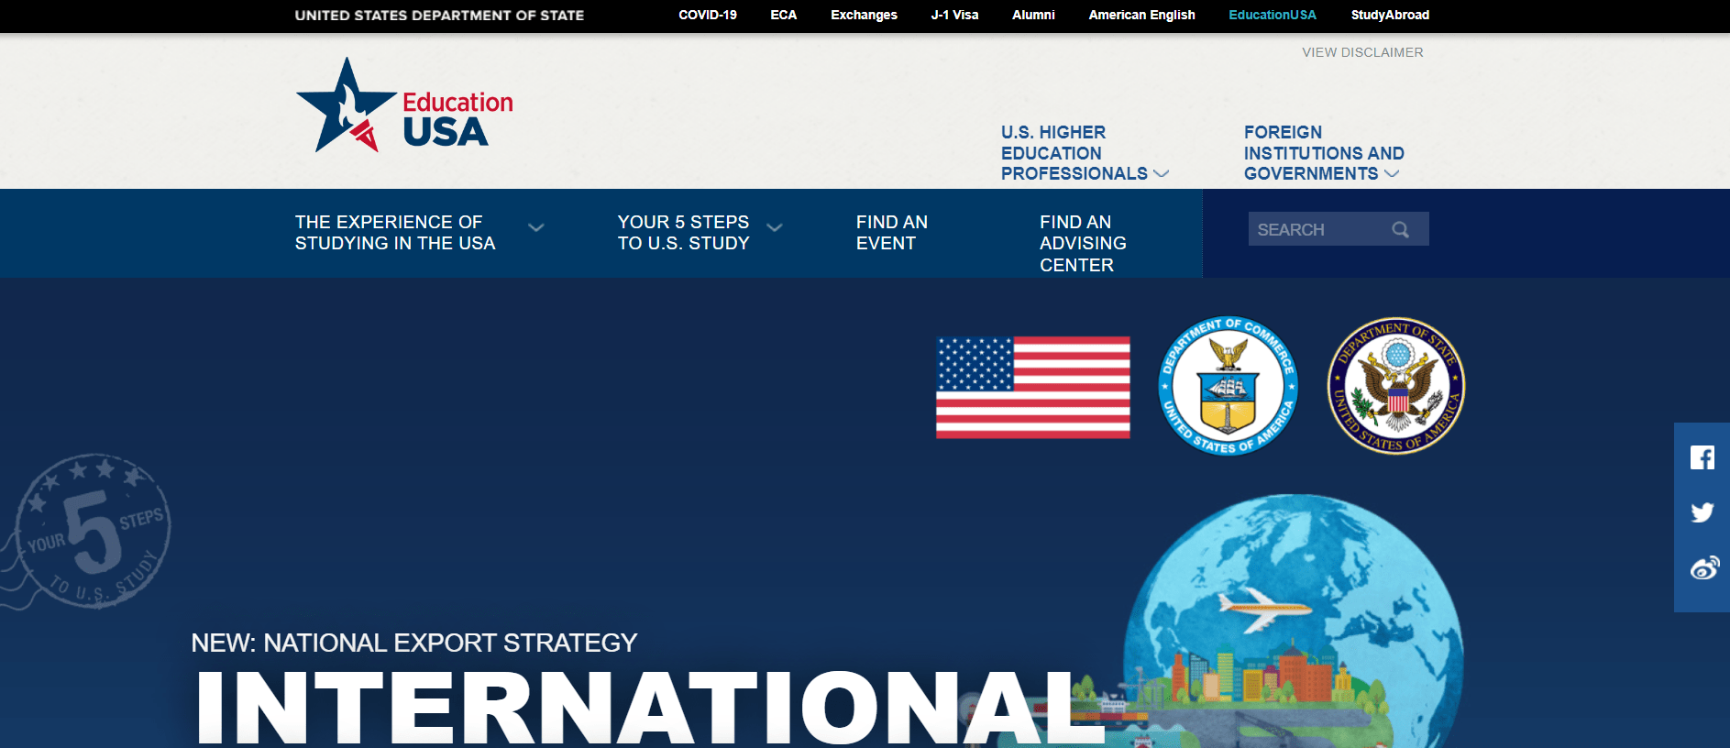
Task: Click the search magnifier icon
Action: click(x=1400, y=230)
